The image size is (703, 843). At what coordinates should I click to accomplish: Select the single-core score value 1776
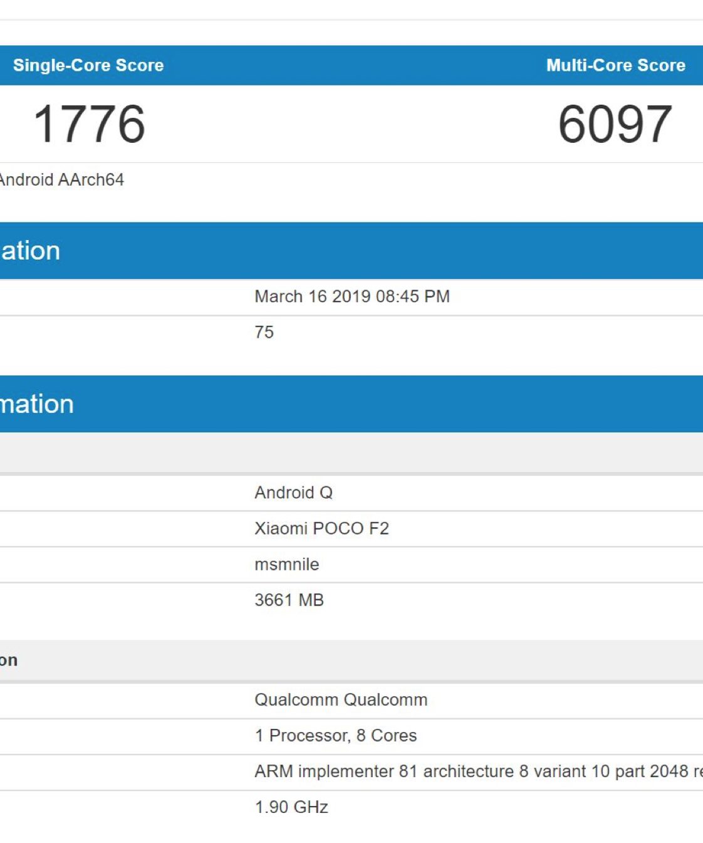(89, 124)
